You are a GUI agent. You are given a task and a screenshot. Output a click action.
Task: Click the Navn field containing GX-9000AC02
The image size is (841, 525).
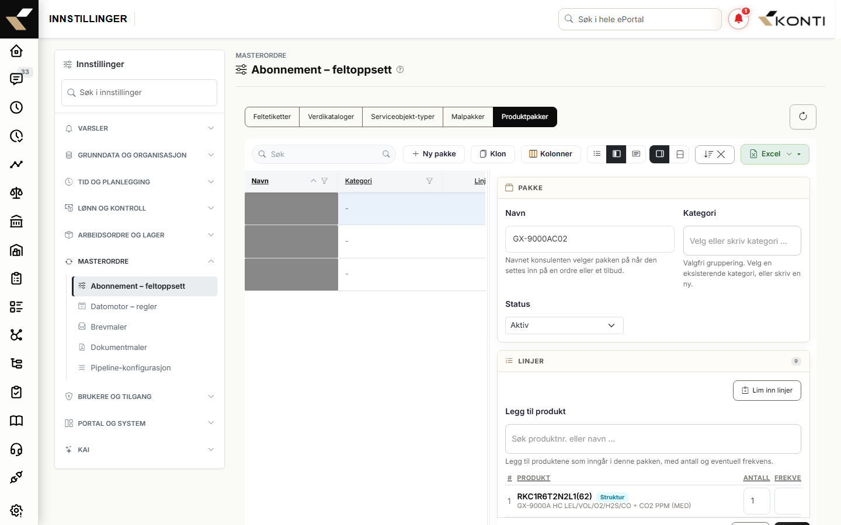coord(590,239)
